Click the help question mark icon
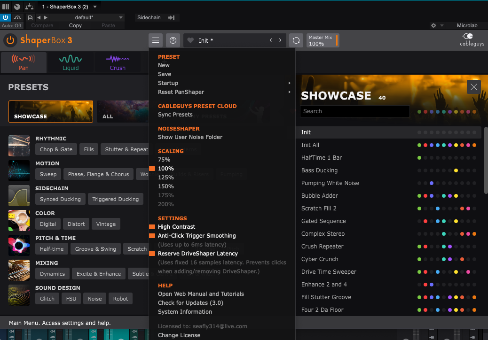488x340 pixels. point(173,40)
